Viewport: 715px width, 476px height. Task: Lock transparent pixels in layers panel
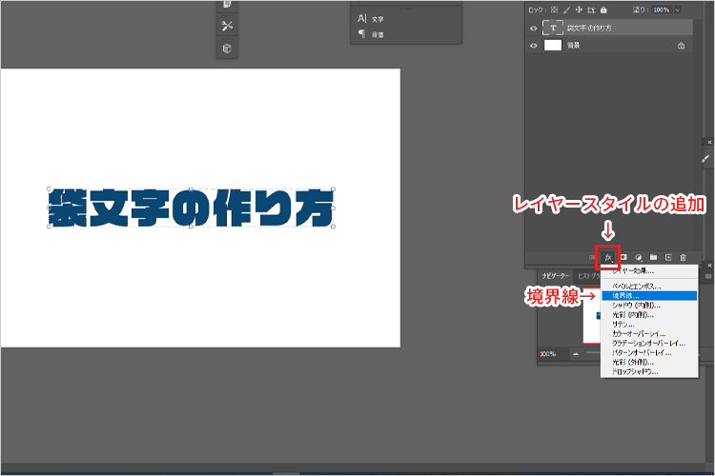pos(554,10)
